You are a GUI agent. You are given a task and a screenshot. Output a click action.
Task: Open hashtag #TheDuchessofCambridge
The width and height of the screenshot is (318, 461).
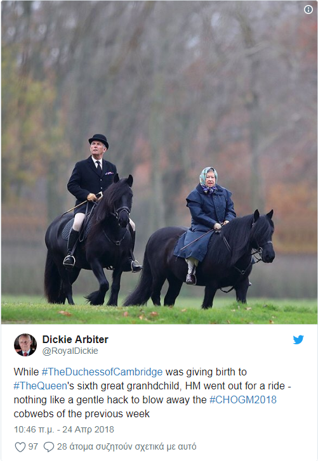click(x=102, y=372)
